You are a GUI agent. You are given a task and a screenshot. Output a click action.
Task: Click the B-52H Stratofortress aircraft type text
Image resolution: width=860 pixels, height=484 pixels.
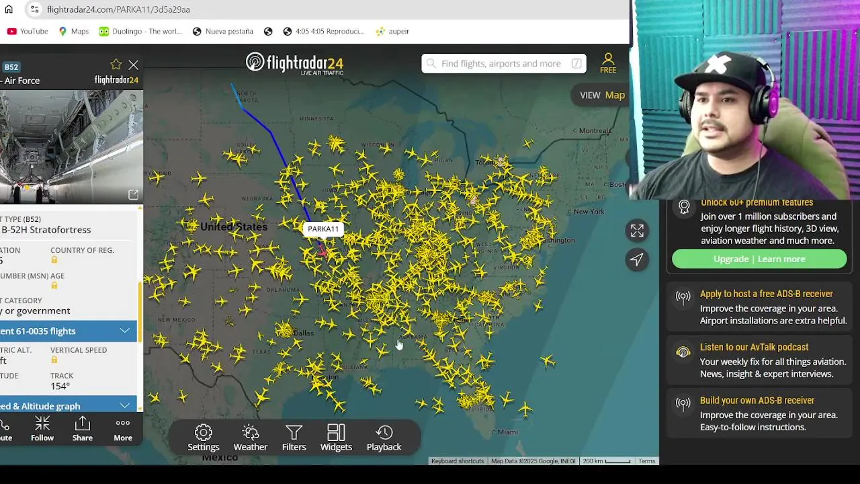[x=46, y=229]
